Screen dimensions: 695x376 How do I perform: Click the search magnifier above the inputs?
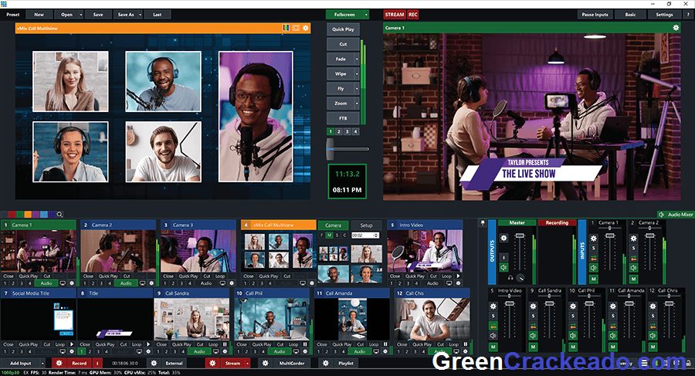click(x=59, y=214)
